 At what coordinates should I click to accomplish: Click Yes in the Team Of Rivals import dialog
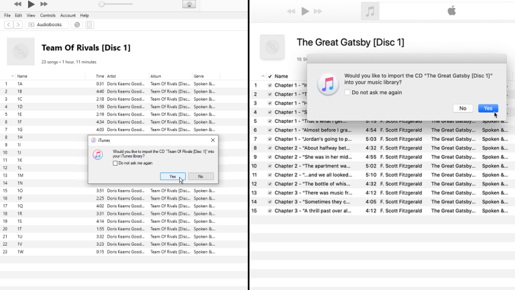173,177
